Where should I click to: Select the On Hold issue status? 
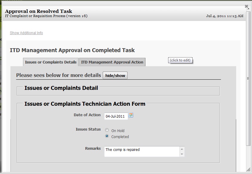tap(107, 131)
